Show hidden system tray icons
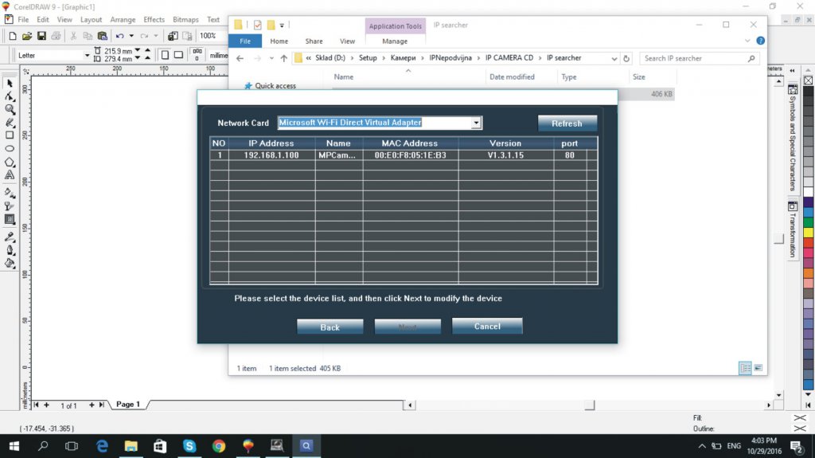815x458 pixels. coord(702,446)
